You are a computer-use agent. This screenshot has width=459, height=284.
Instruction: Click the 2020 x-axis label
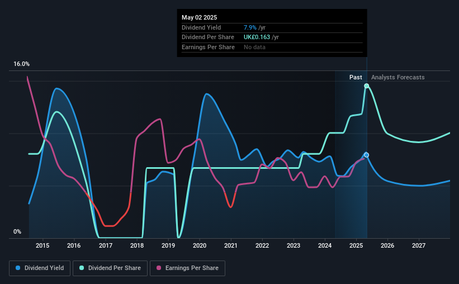pyautogui.click(x=200, y=245)
